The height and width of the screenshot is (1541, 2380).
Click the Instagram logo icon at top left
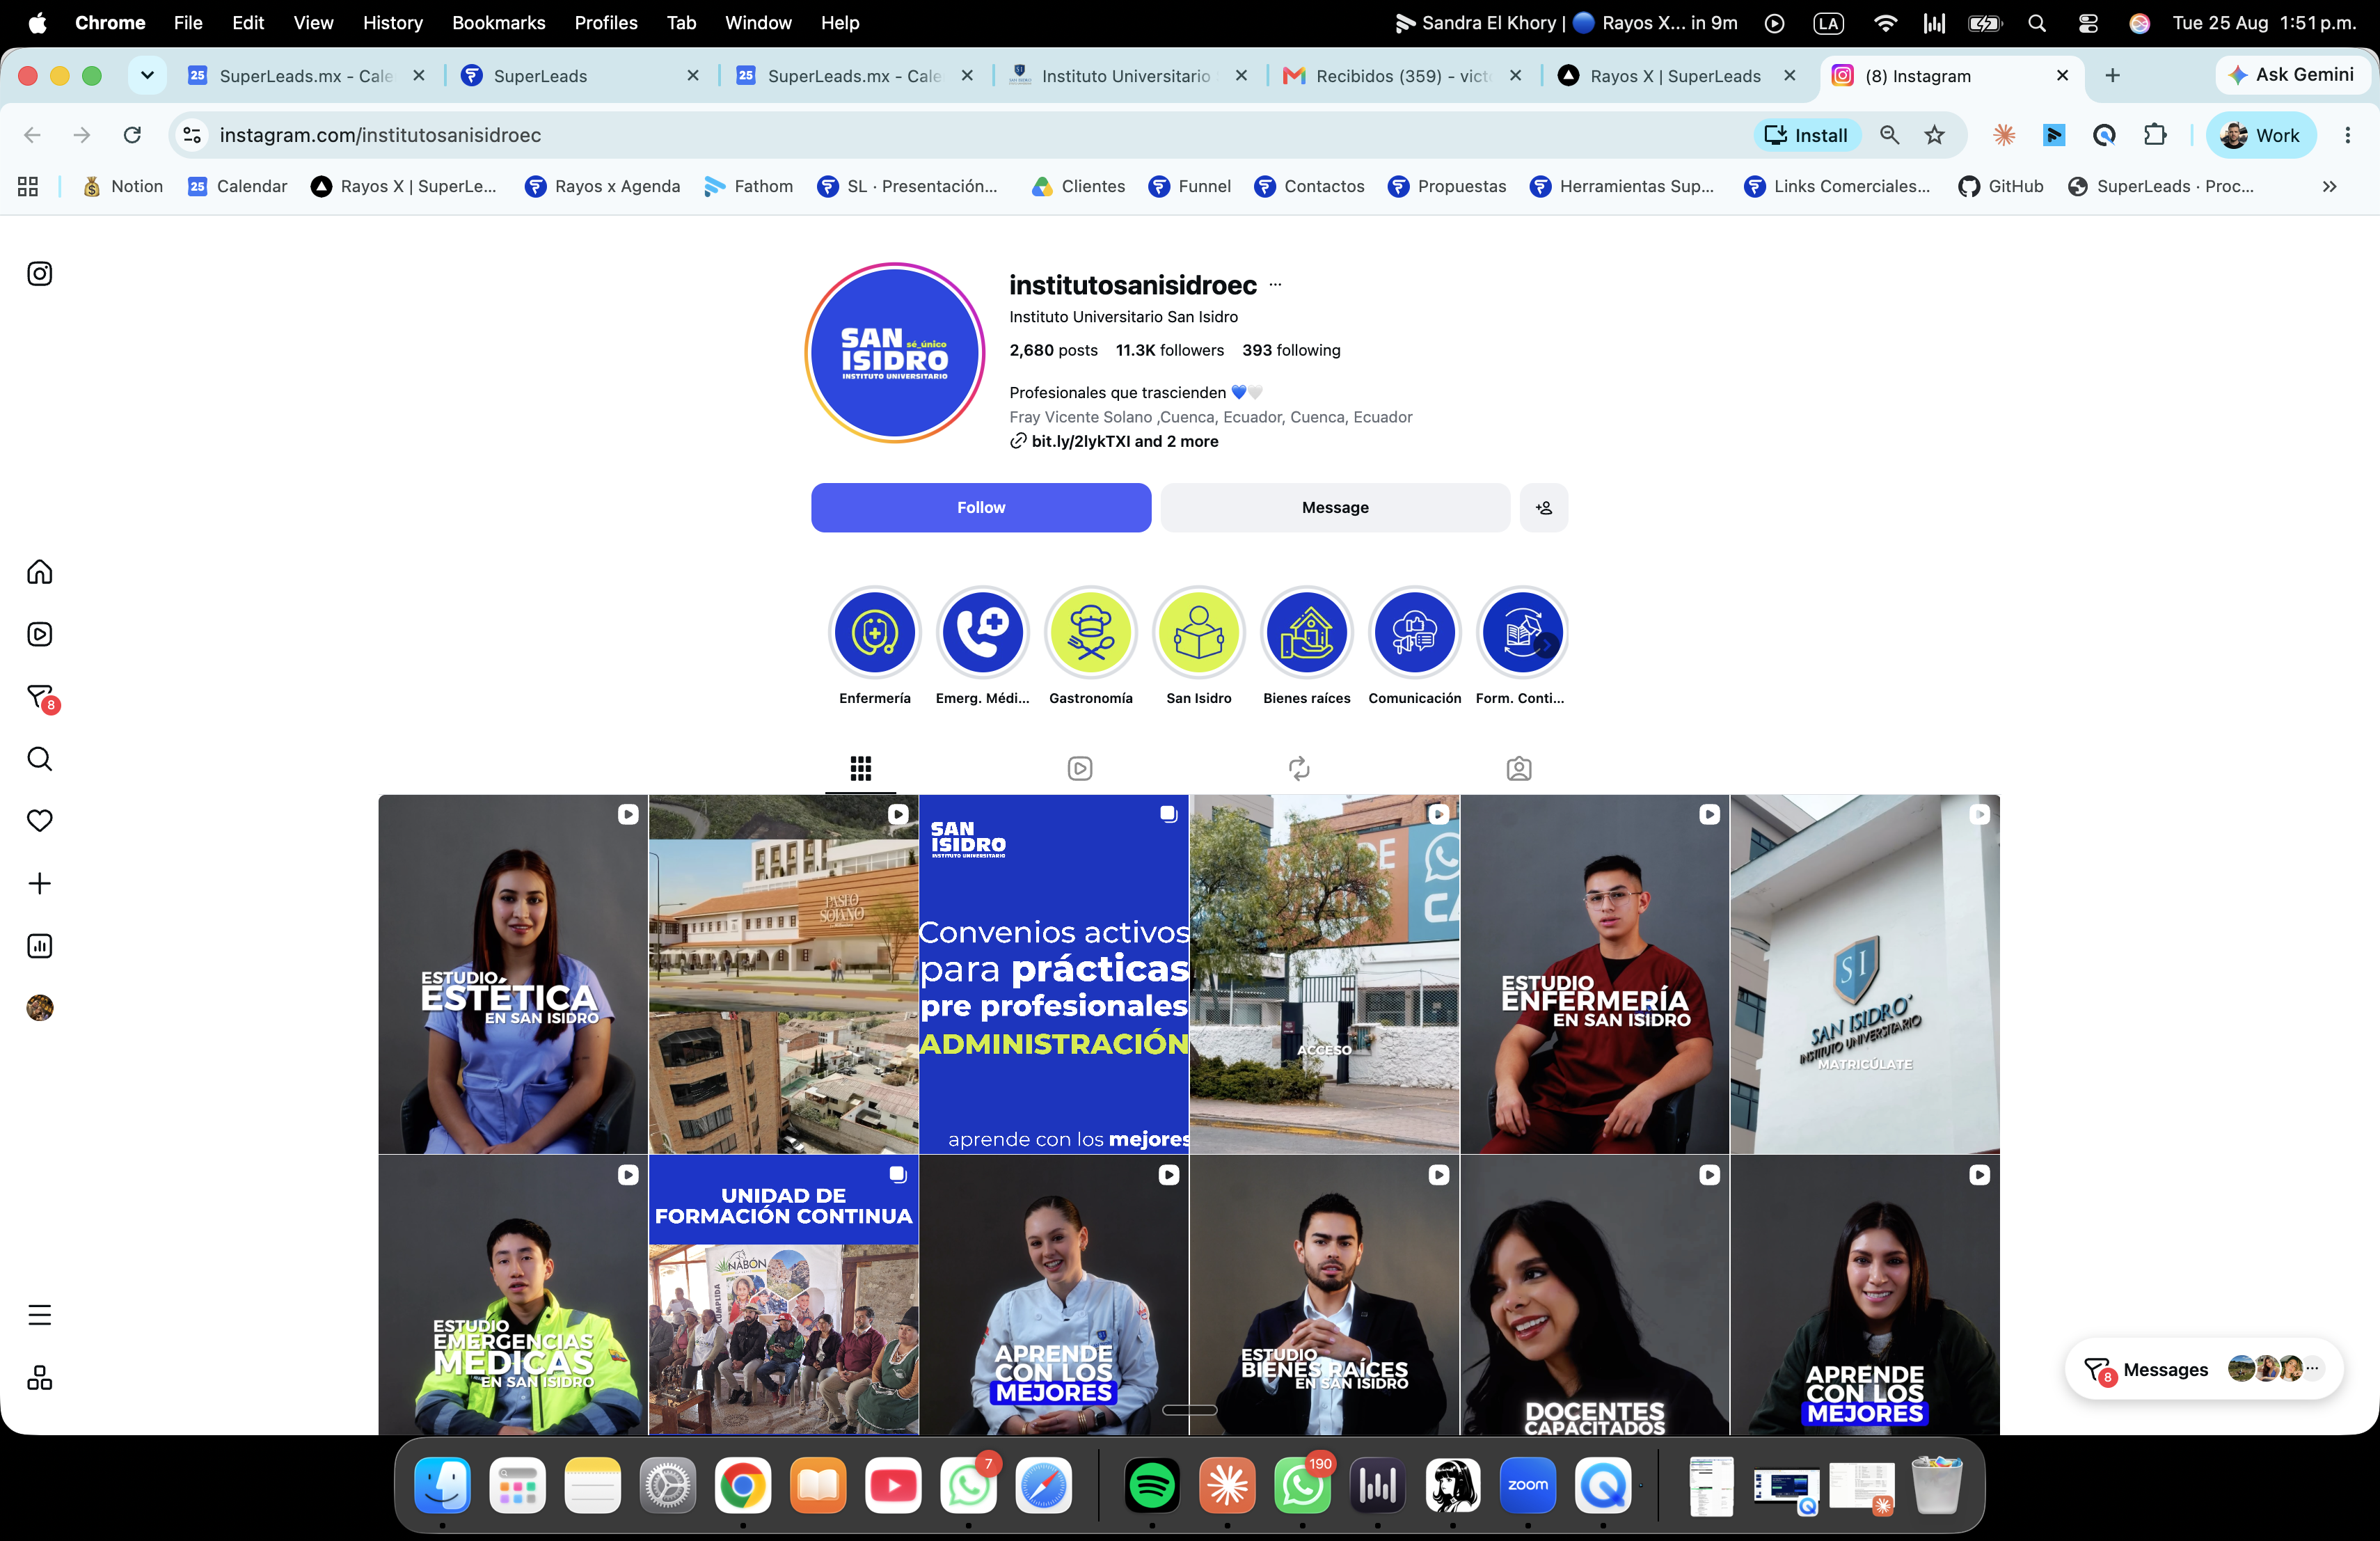[40, 274]
